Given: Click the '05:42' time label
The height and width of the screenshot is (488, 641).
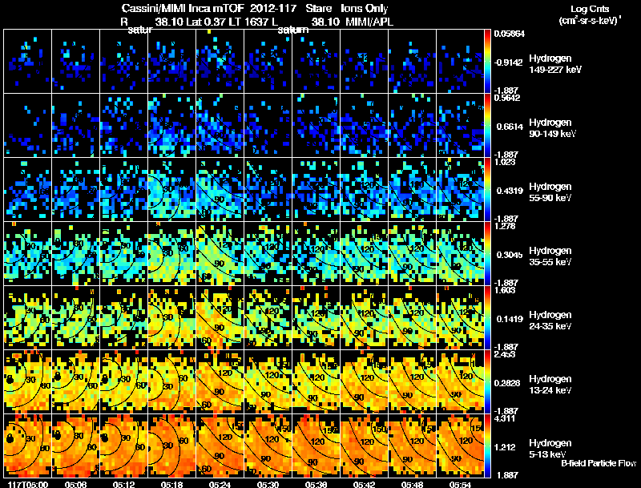Looking at the screenshot, I should click(365, 484).
